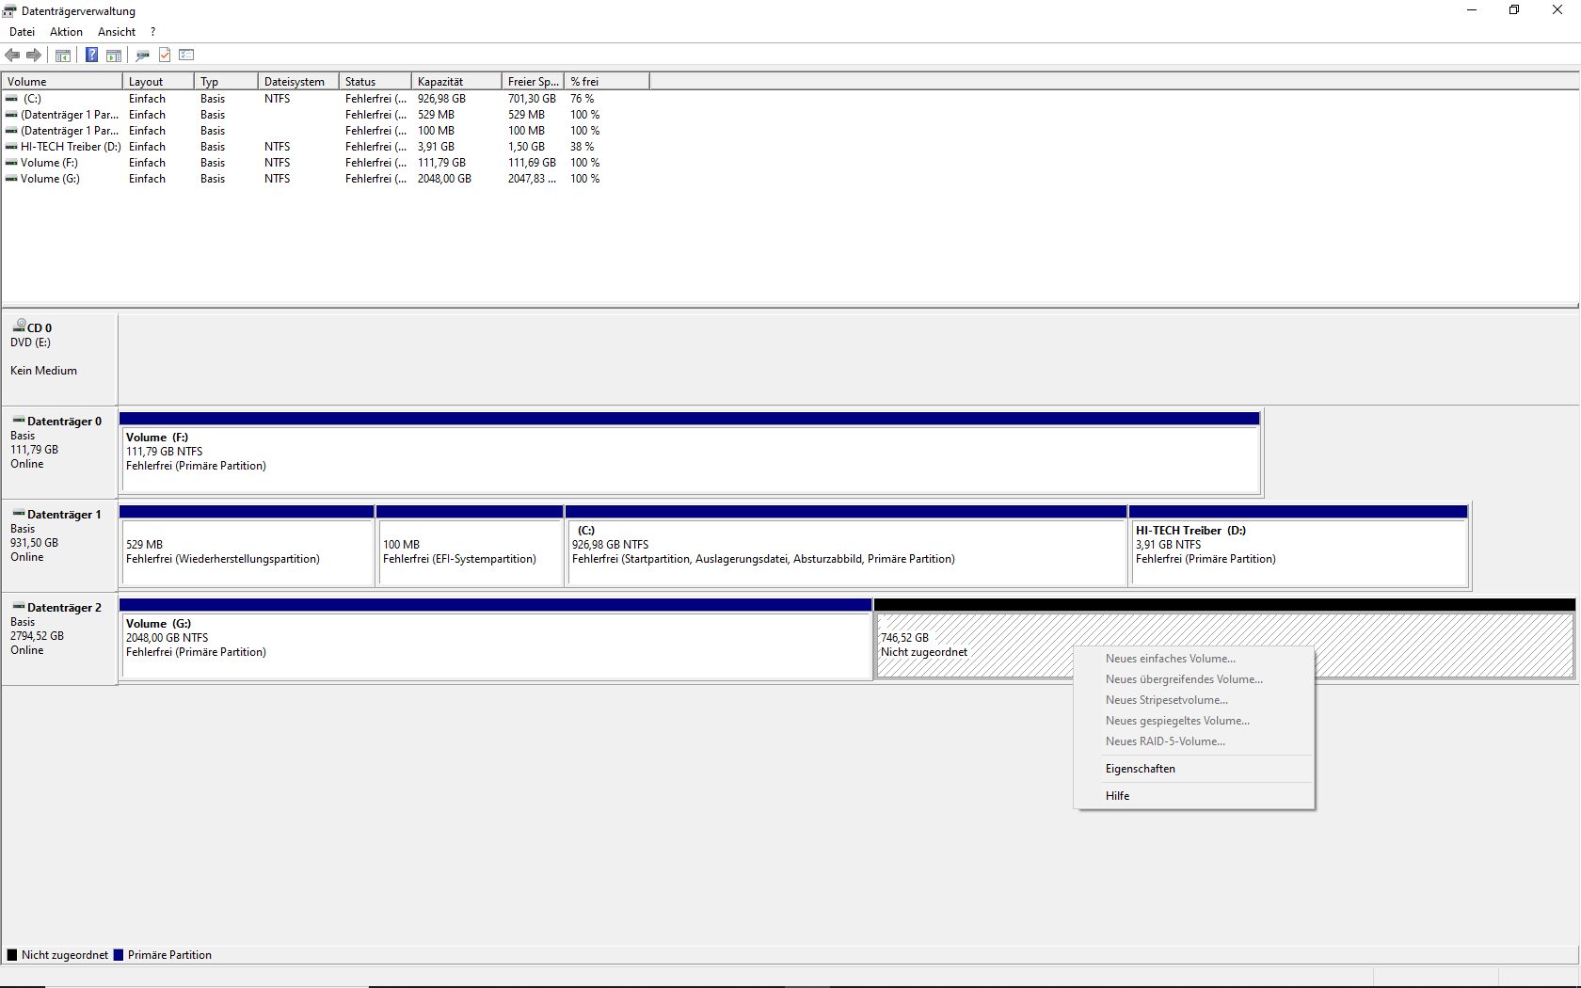Click the CD 0 disc icon
The width and height of the screenshot is (1581, 988).
click(19, 326)
